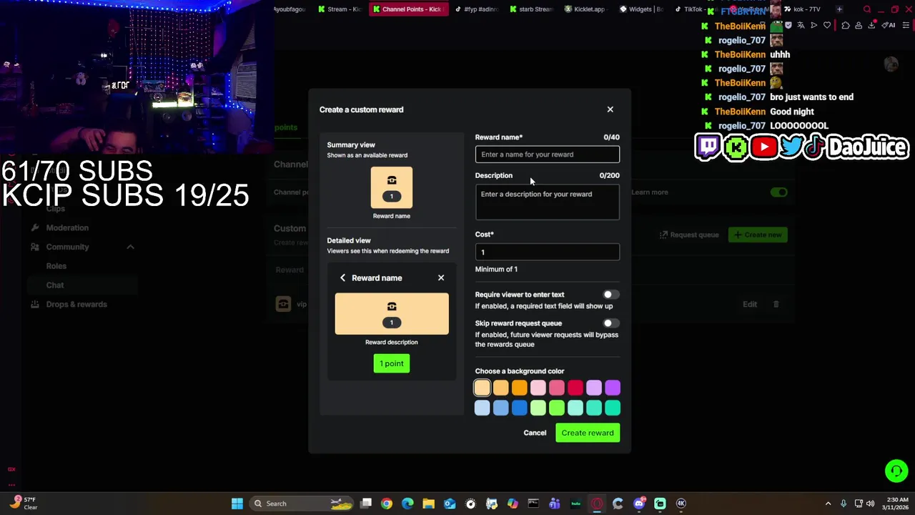915x515 pixels.
Task: Click the Windows taskbar Search box
Action: tap(302, 504)
